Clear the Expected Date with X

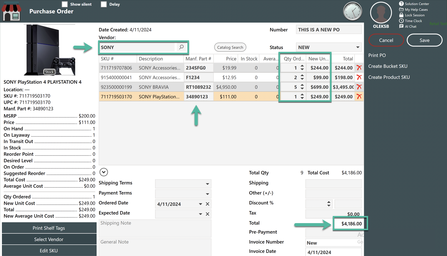[x=208, y=214]
